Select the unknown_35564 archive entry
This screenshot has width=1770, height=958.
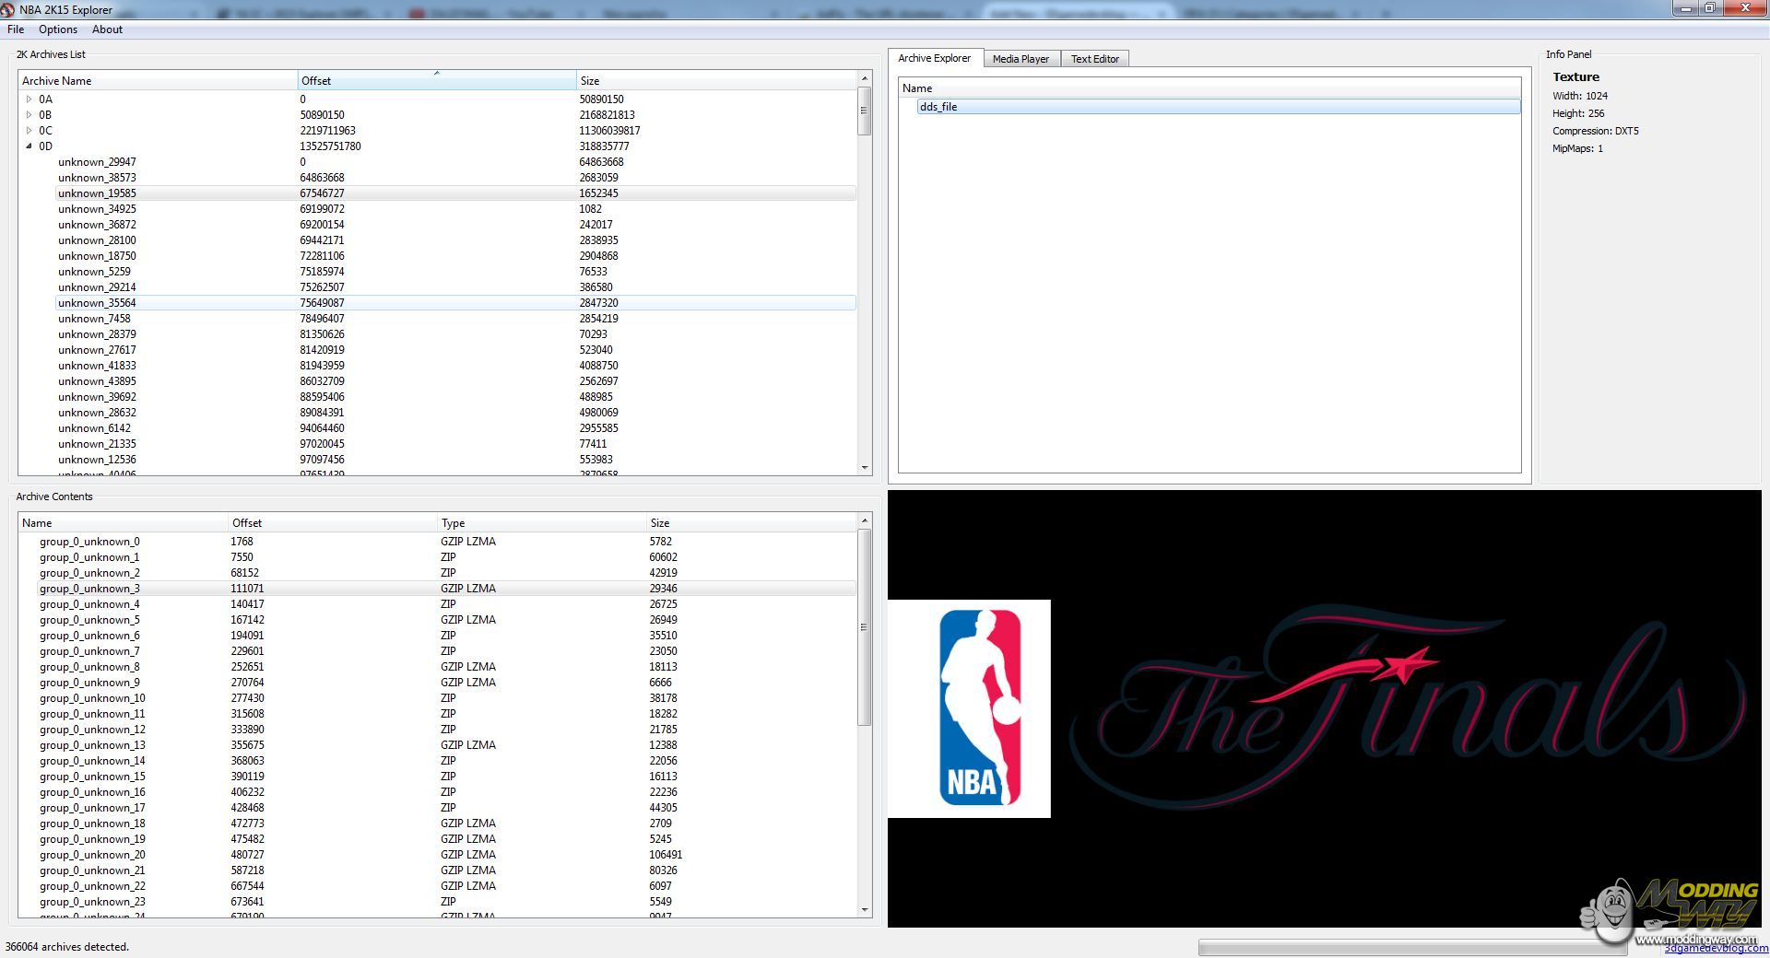(97, 303)
